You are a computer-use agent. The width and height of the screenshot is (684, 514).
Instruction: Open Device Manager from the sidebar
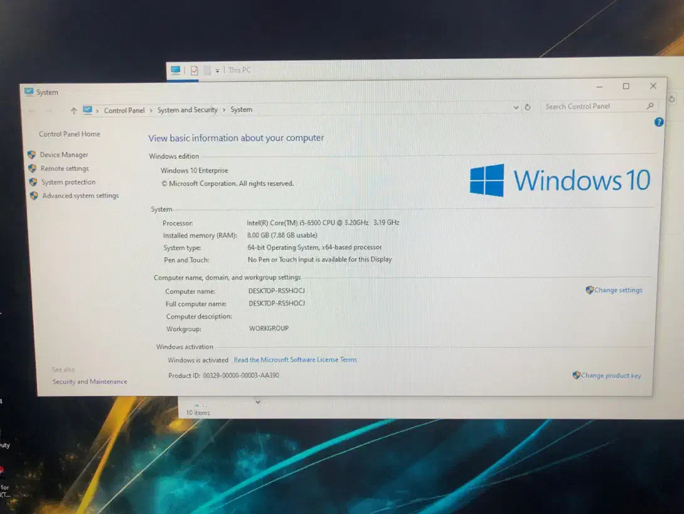tap(63, 155)
